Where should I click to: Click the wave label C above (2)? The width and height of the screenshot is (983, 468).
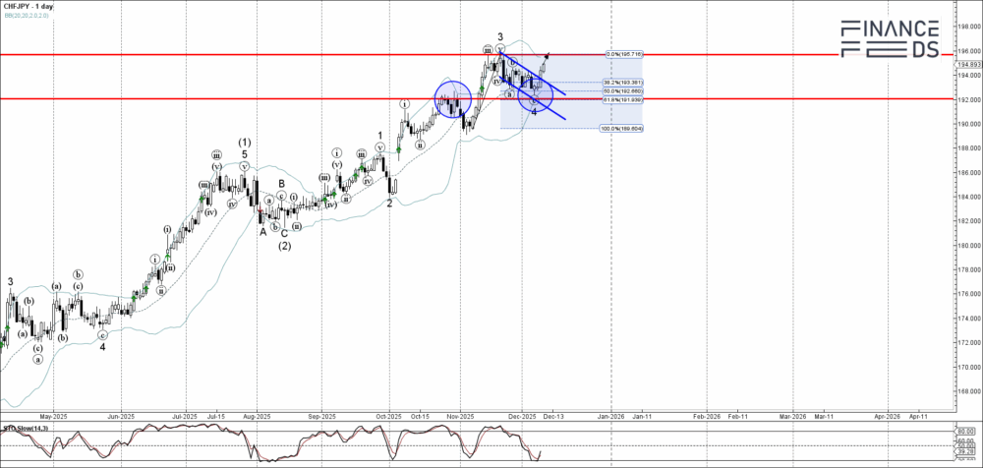[284, 233]
